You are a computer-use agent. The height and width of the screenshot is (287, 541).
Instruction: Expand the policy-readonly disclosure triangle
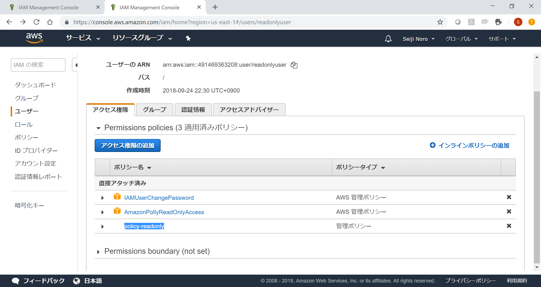(x=102, y=227)
